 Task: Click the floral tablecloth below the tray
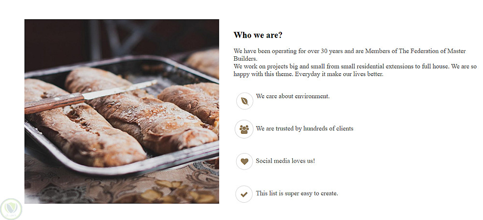coord(121,190)
